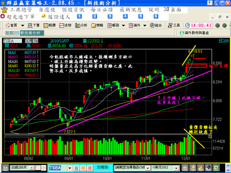Open the 每日必讀 menu

[102, 10]
